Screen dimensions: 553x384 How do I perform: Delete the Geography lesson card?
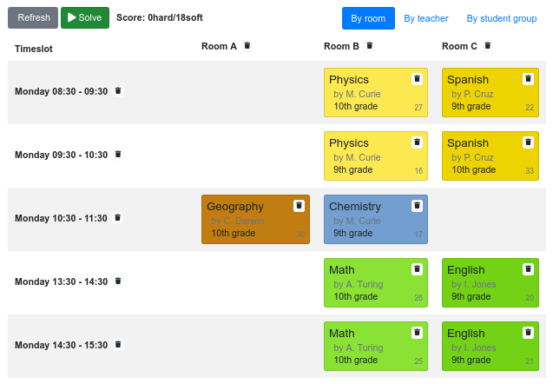tap(299, 206)
